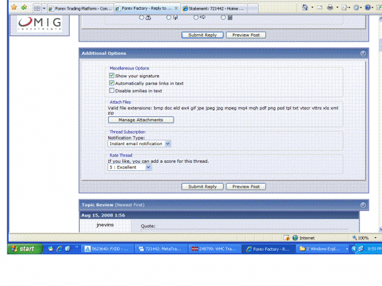The image size is (382, 286).
Task: Open the Favorites Center star icon
Action: click(x=14, y=7)
